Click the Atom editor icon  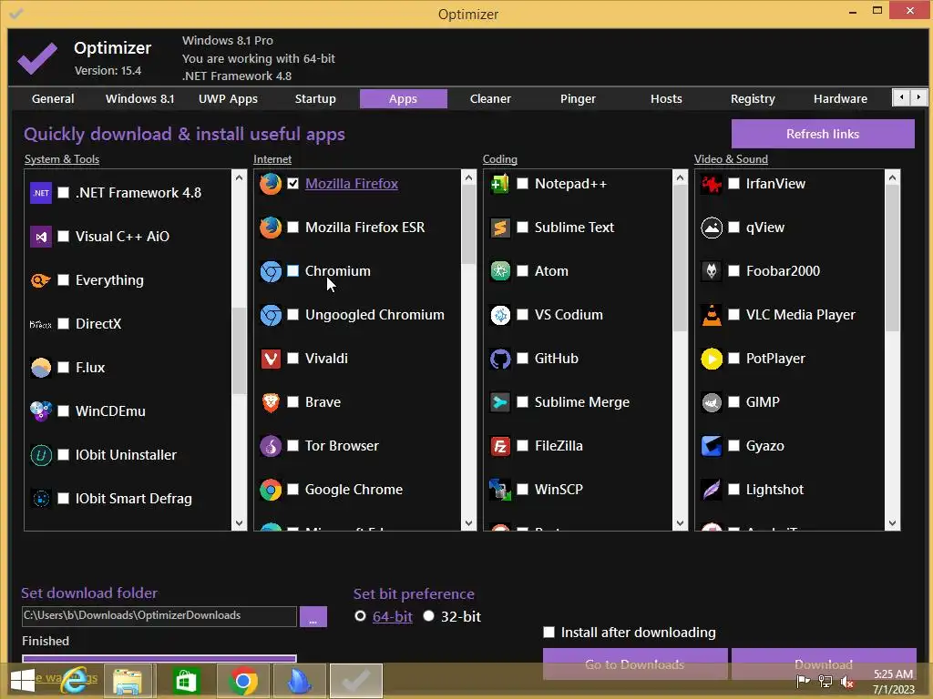pyautogui.click(x=500, y=271)
